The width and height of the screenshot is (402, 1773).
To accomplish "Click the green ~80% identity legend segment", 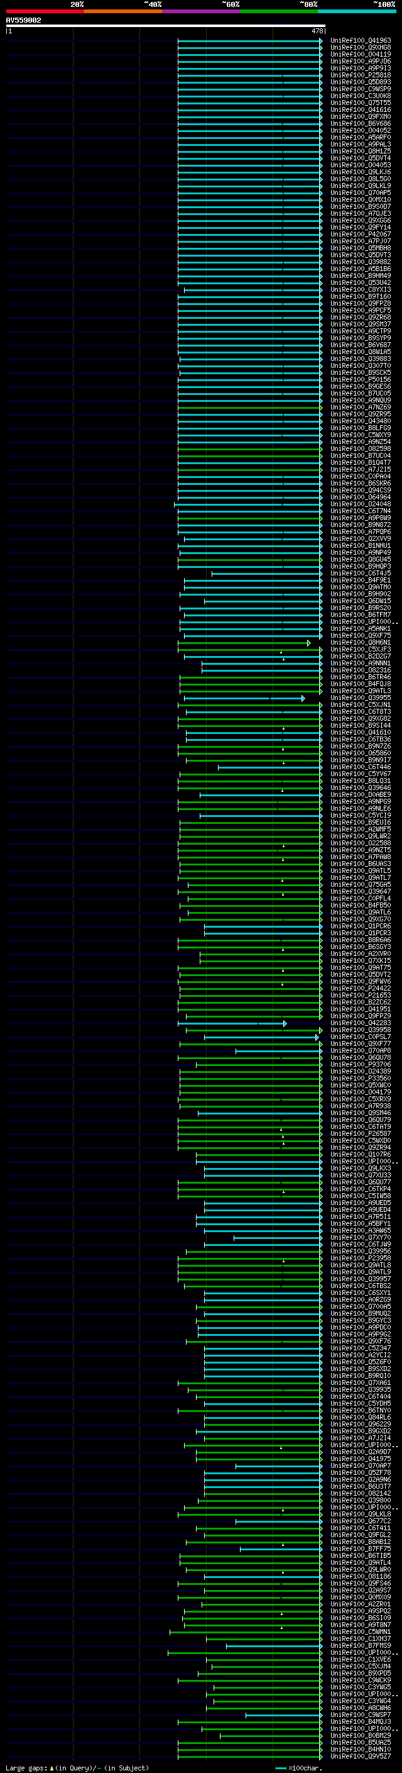I will (x=279, y=11).
